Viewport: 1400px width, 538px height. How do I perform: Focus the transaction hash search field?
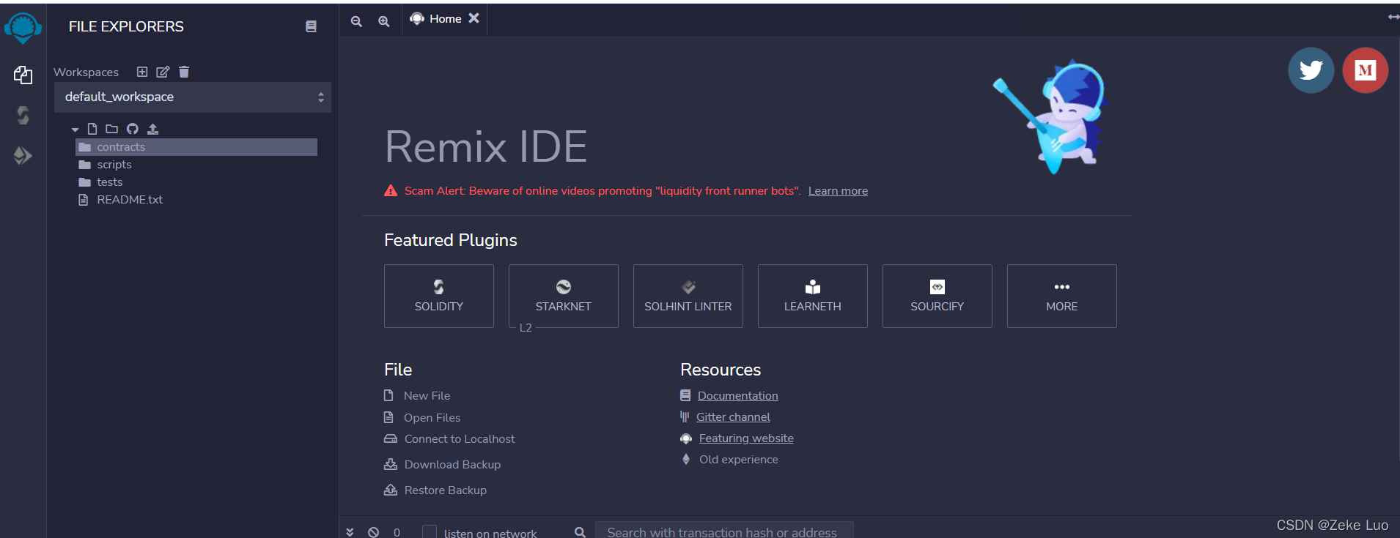click(724, 531)
